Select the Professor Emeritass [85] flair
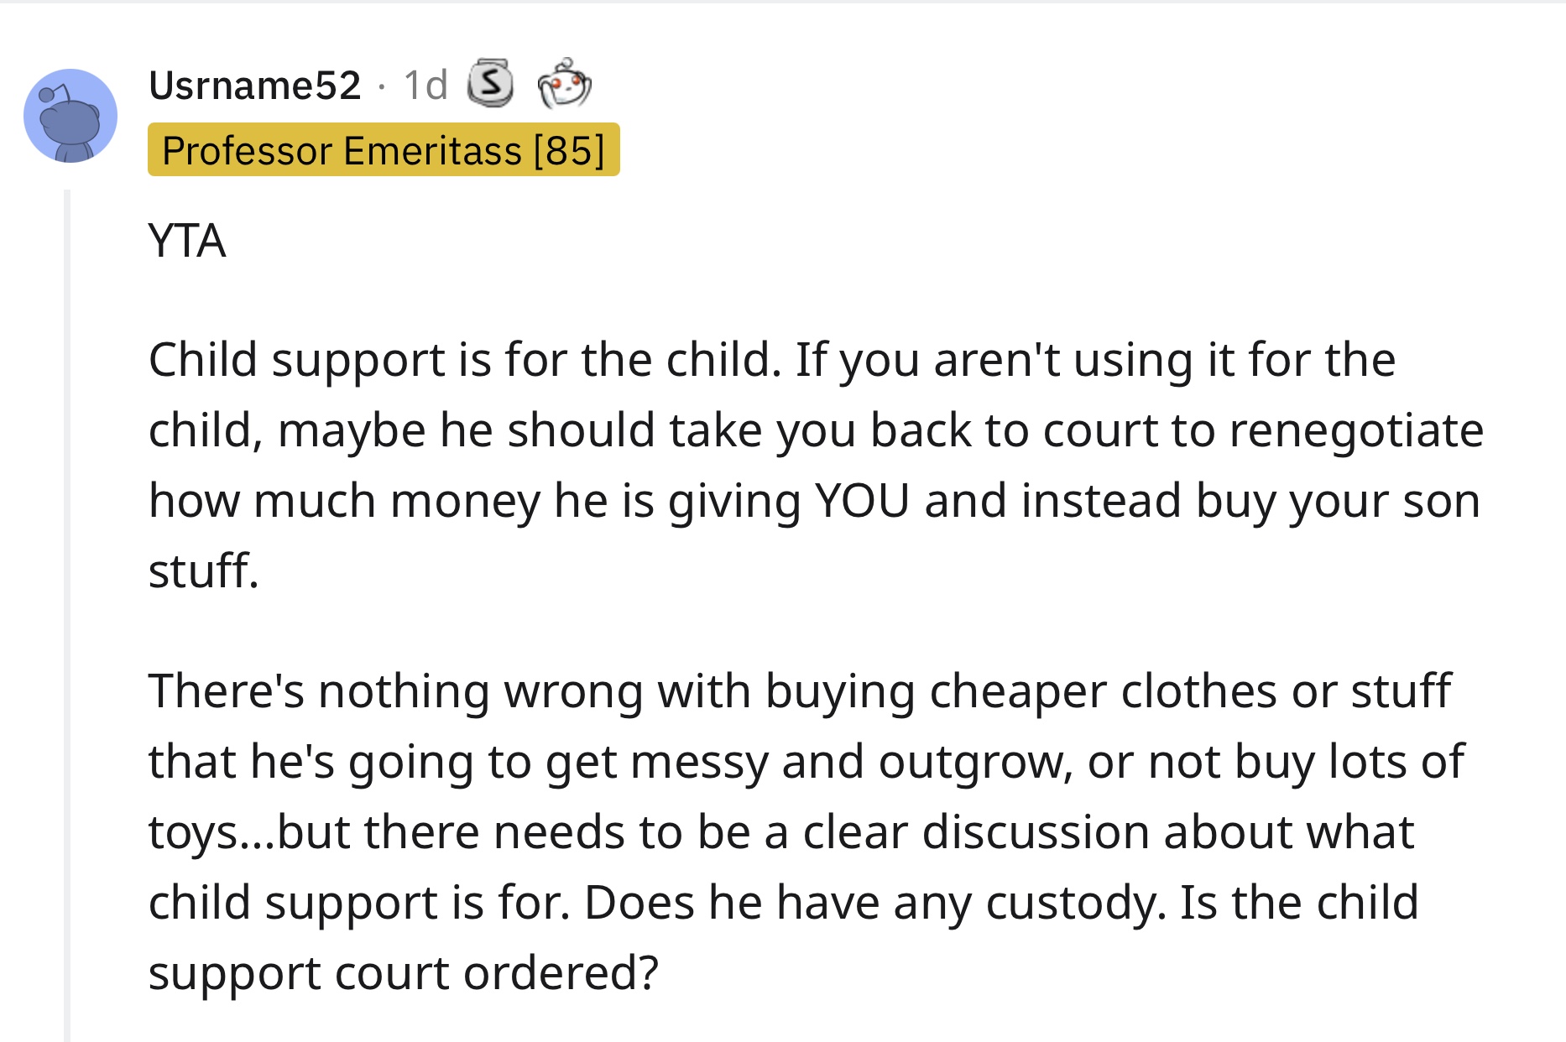The width and height of the screenshot is (1566, 1042). pyautogui.click(x=384, y=150)
